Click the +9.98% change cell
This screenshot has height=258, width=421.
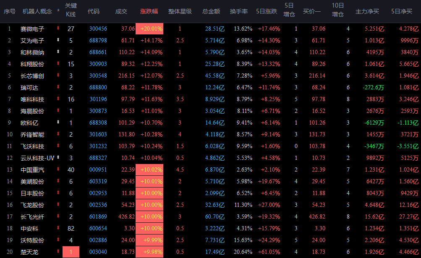[149, 252]
